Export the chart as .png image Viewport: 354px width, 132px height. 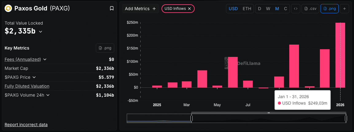[x=329, y=9]
